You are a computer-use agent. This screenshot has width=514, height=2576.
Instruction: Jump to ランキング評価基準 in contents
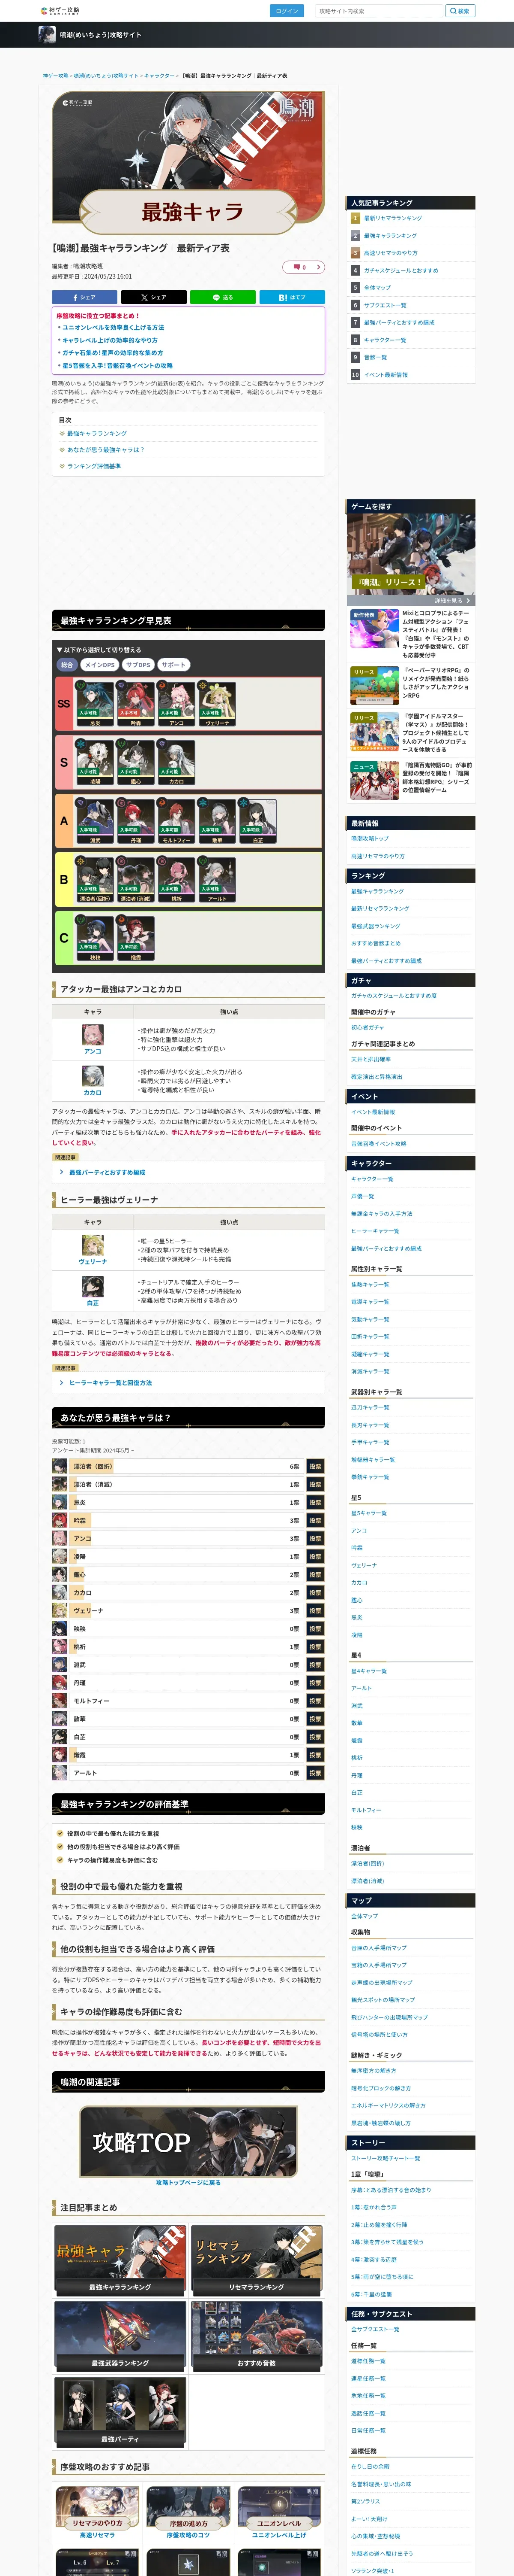(94, 466)
